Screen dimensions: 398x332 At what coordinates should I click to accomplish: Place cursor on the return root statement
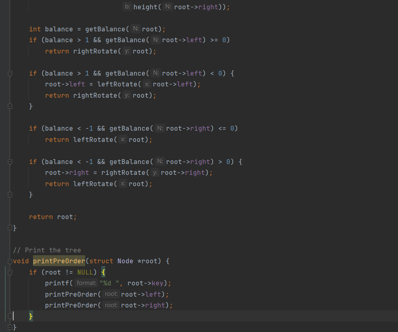pos(52,217)
